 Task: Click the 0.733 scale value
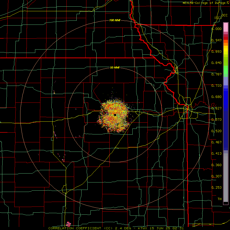(216, 86)
